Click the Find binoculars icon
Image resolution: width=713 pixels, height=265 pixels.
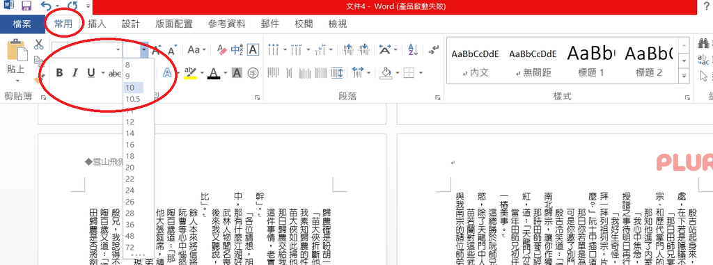pyautogui.click(x=704, y=44)
